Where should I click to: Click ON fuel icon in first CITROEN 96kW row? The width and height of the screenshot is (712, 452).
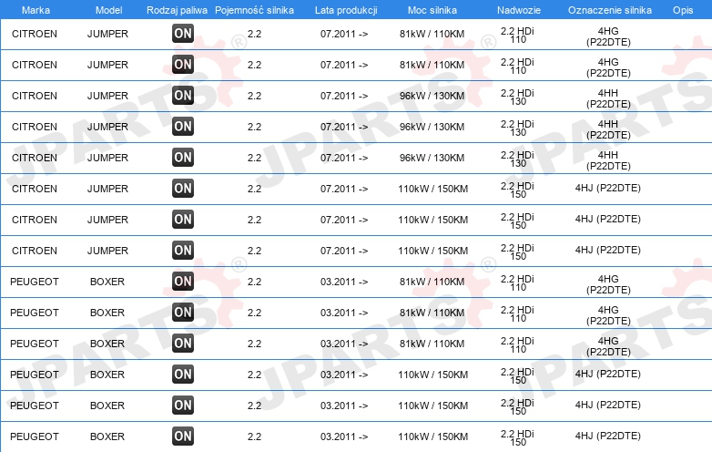tap(183, 95)
